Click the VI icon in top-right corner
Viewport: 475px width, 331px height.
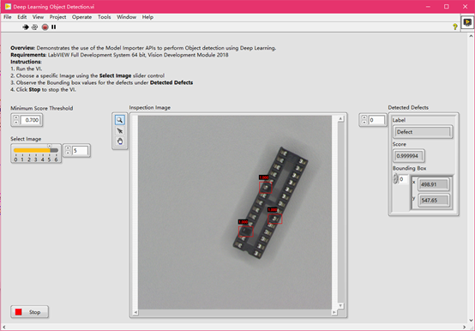pyautogui.click(x=467, y=22)
